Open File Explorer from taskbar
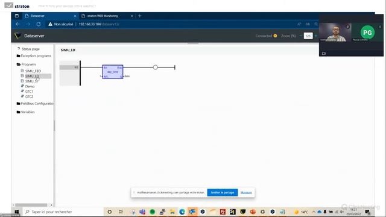386x217 pixels. point(172,212)
